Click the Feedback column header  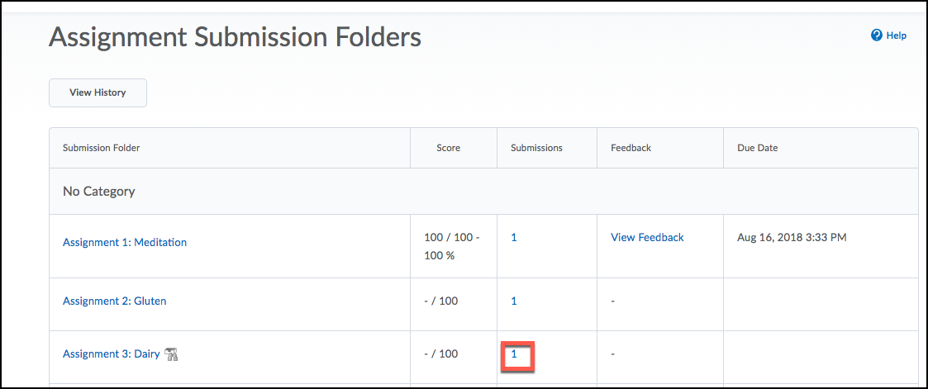[x=631, y=148]
